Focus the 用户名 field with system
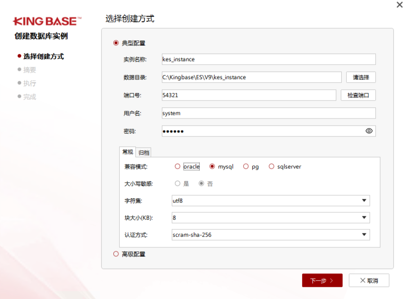The image size is (405, 299). tap(269, 113)
